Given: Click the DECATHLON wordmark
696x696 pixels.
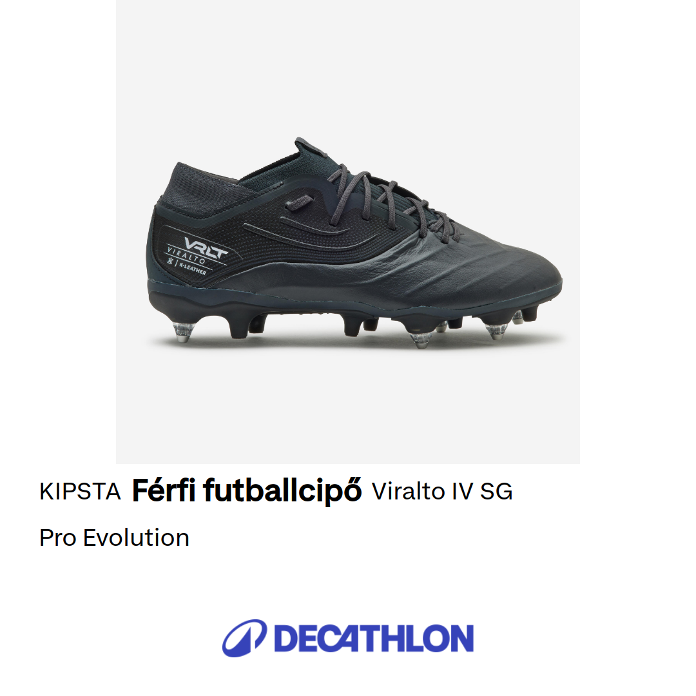Looking at the screenshot, I should 374,639.
